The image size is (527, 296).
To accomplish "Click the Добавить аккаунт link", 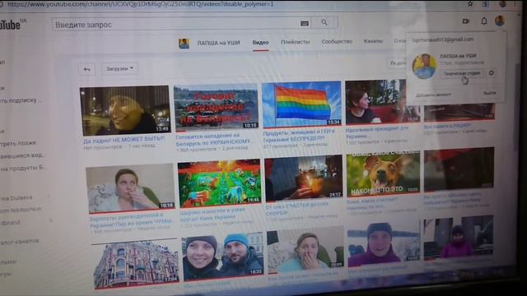I will [433, 95].
